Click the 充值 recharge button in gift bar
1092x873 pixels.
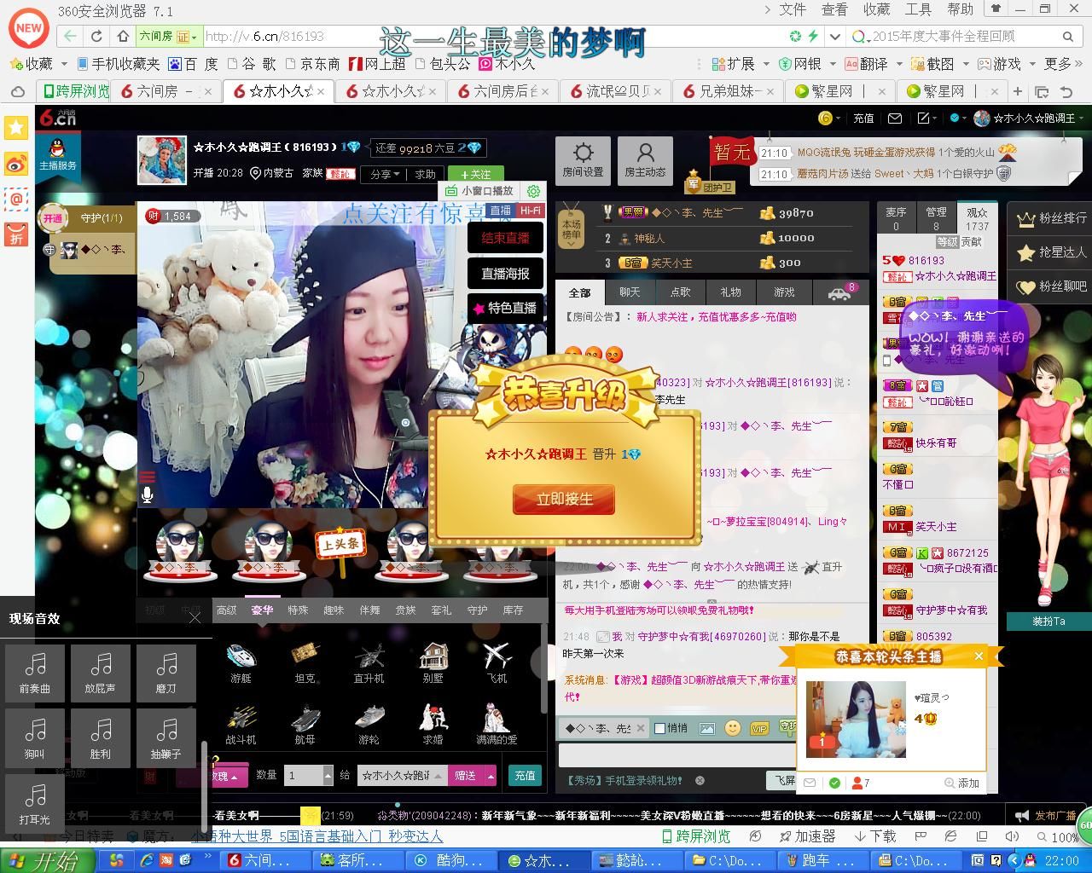click(525, 776)
